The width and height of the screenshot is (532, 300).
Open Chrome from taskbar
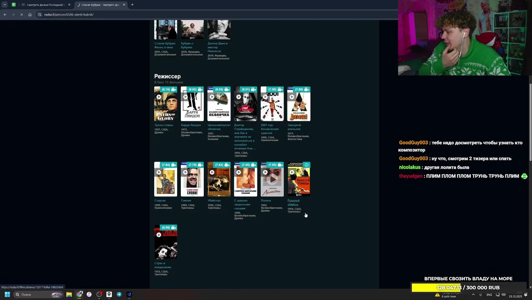tap(79, 295)
